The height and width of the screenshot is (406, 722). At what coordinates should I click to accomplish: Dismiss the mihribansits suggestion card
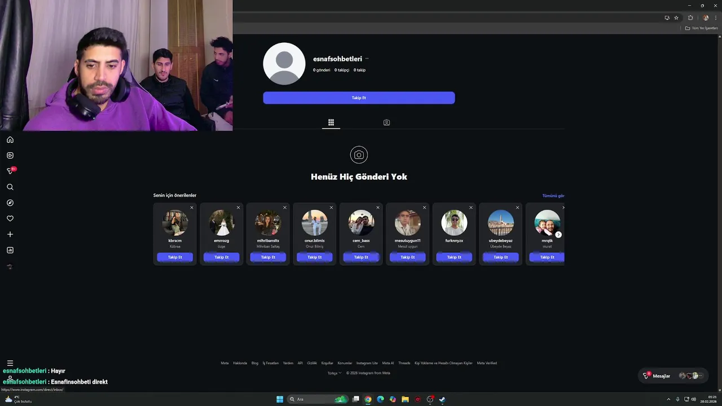coord(285,208)
